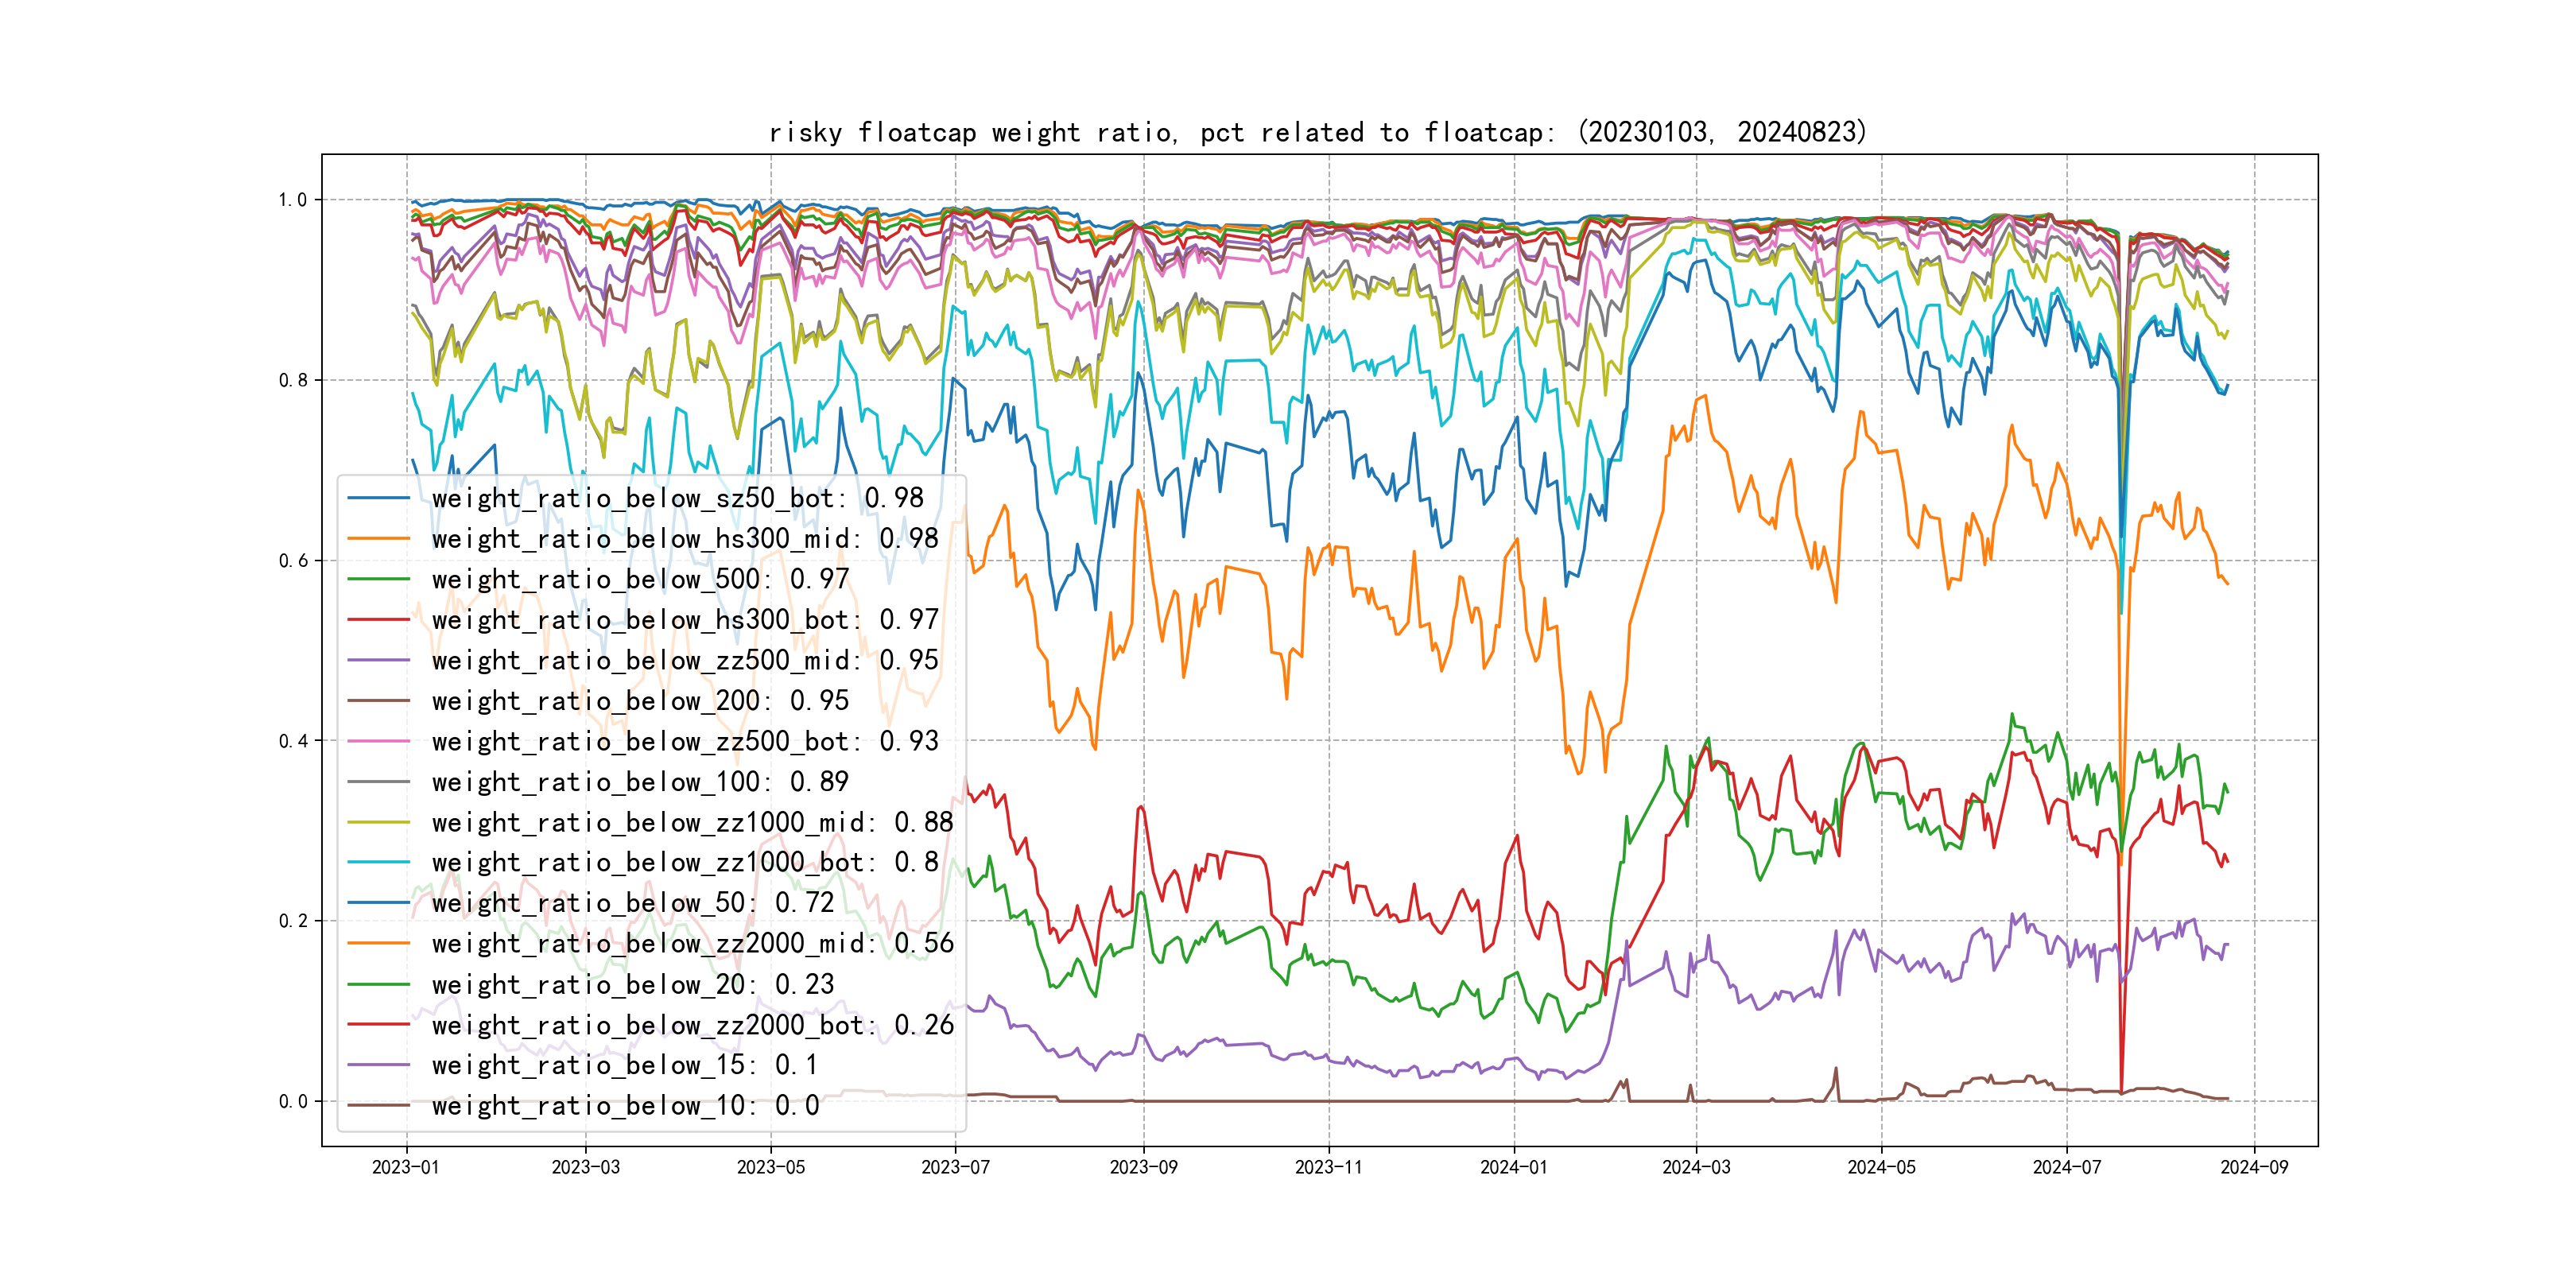The height and width of the screenshot is (1288, 2576).
Task: Click the cyan swatch for zz1000_bot
Action: [378, 862]
